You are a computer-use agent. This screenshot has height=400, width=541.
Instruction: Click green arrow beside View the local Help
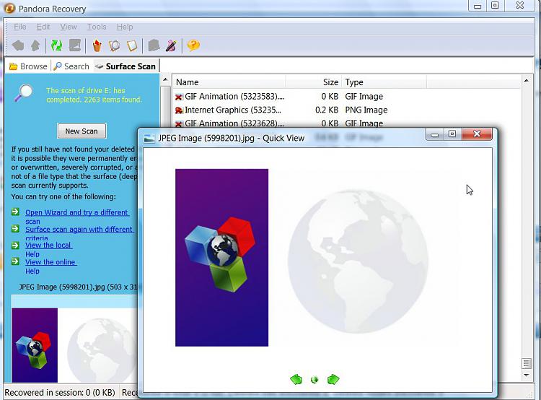(15, 245)
